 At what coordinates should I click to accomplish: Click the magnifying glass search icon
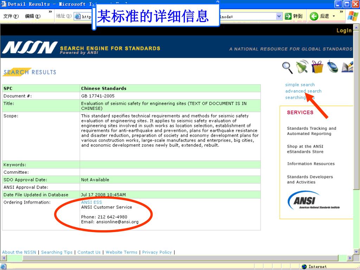click(287, 68)
